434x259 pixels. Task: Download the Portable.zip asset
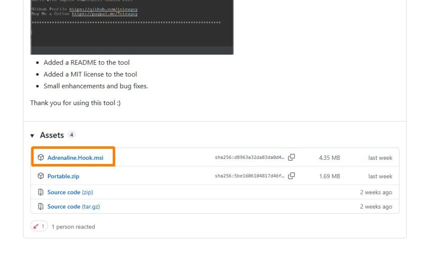pos(64,176)
